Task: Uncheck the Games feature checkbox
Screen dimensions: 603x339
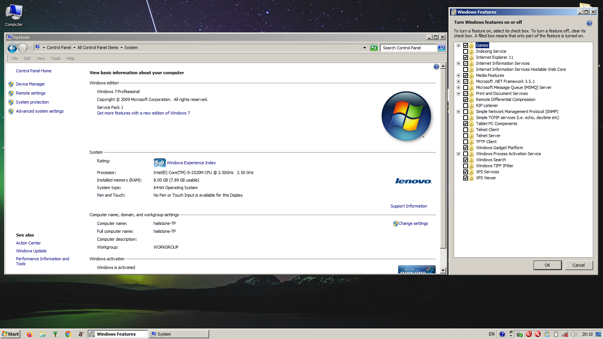Action: pos(465,45)
